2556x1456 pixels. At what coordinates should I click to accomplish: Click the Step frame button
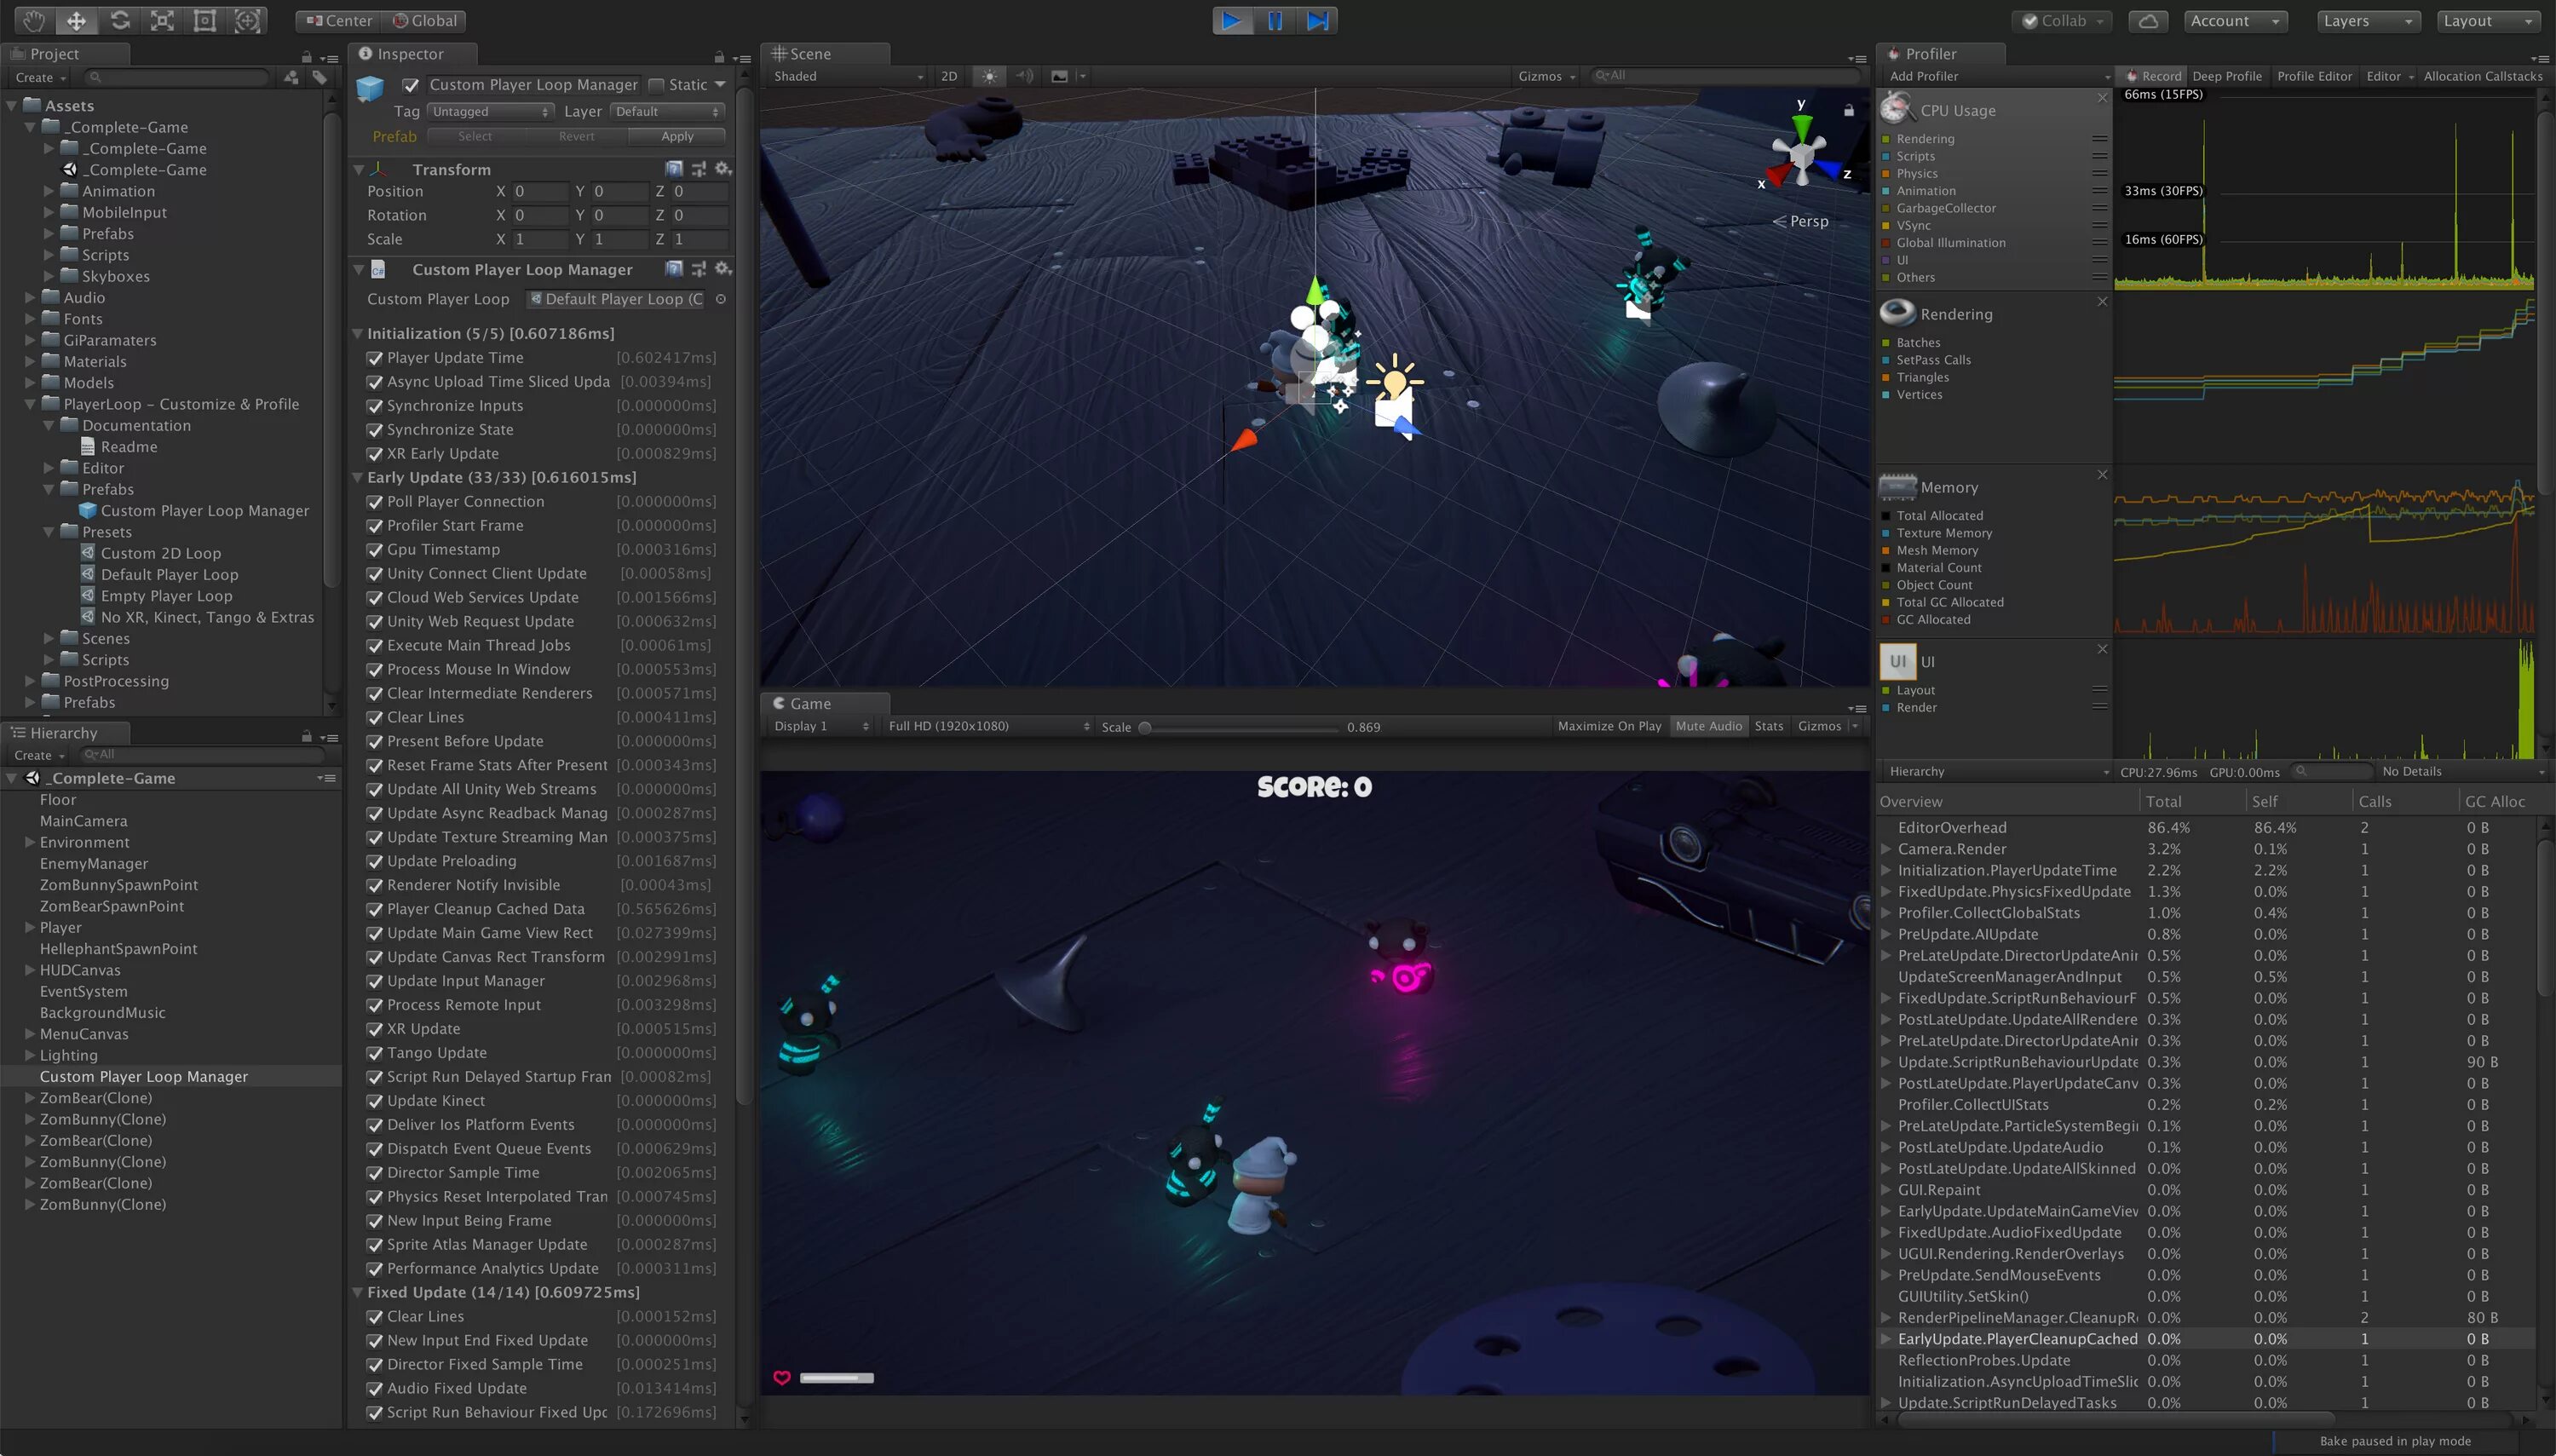pos(1318,20)
